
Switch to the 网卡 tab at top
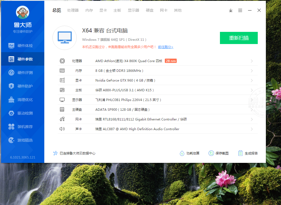tap(164, 10)
